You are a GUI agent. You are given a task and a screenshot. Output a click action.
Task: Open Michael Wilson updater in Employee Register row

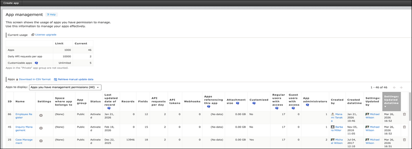point(372,116)
